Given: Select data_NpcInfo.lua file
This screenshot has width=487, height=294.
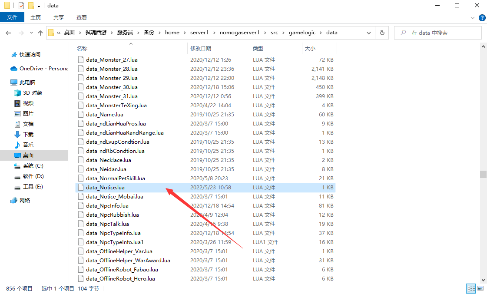Looking at the screenshot, I should coord(107,206).
